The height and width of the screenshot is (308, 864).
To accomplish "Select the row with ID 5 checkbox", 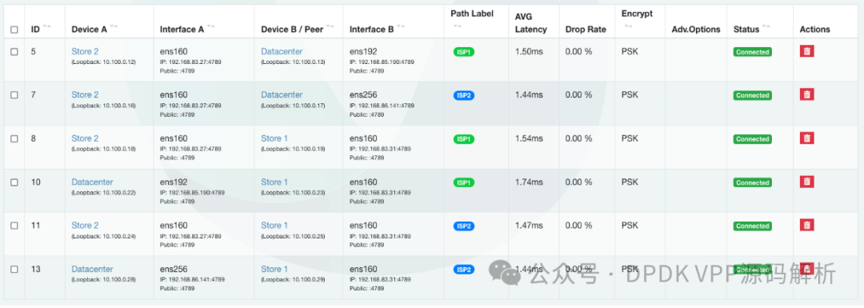I will 14,52.
